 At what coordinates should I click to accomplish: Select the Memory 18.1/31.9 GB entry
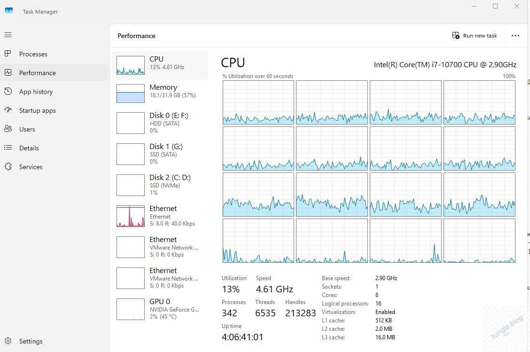click(160, 94)
